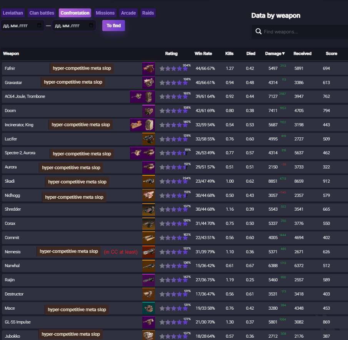Click the To find button
Viewport: 348px width, 340px height.
114,25
